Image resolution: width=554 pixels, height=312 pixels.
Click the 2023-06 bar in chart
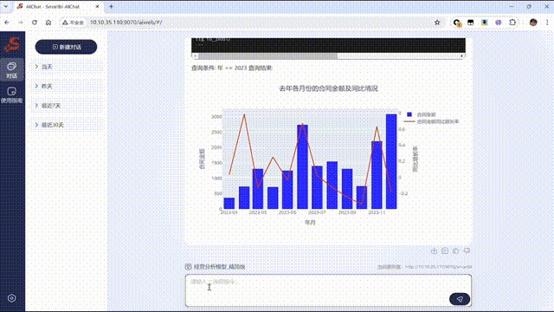(x=302, y=166)
